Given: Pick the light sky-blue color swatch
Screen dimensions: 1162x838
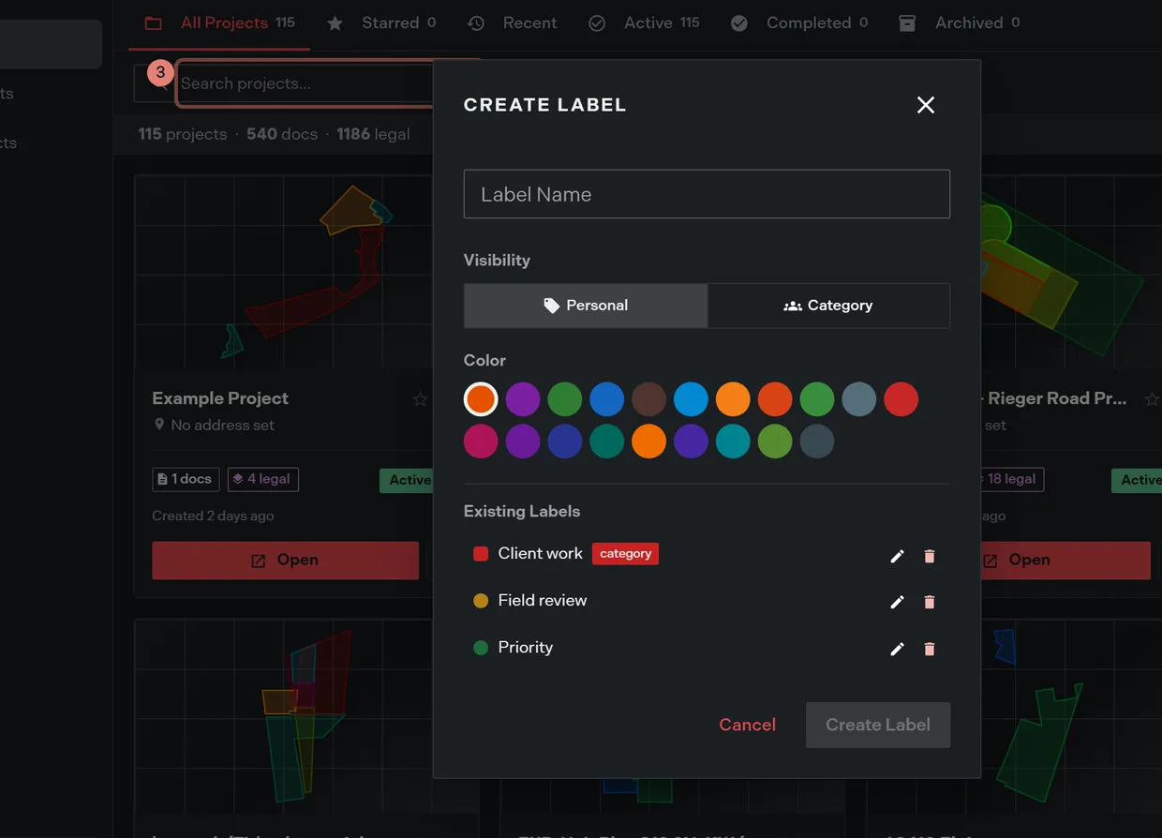Looking at the screenshot, I should tap(691, 399).
